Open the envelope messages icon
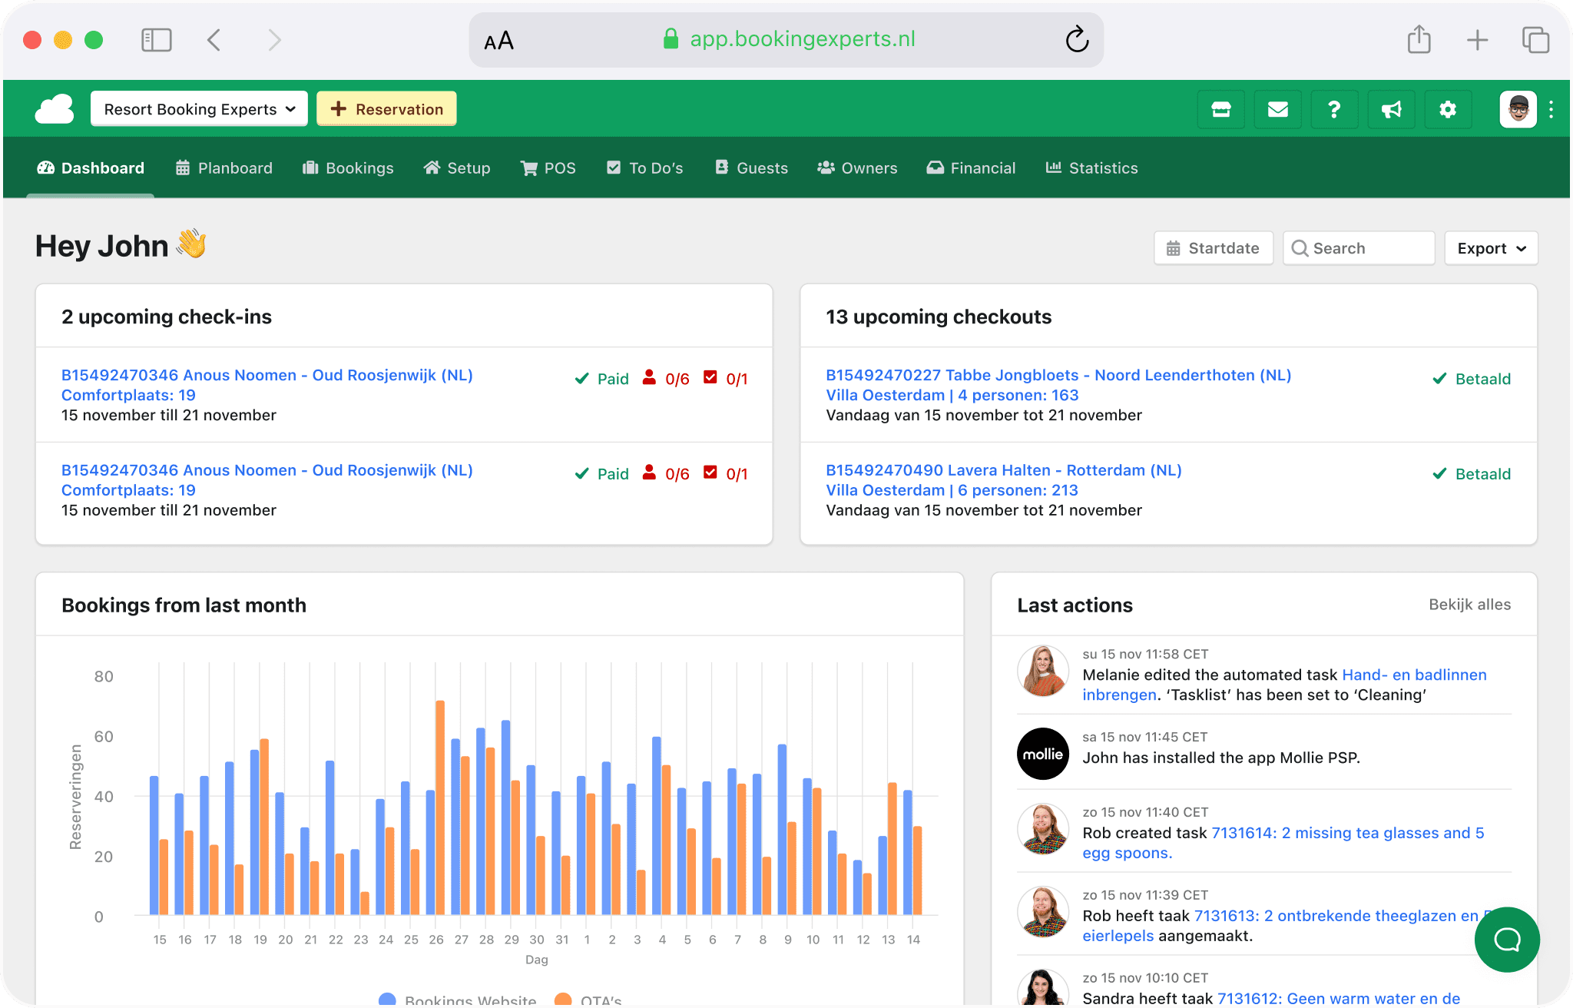This screenshot has height=1008, width=1573. point(1278,109)
